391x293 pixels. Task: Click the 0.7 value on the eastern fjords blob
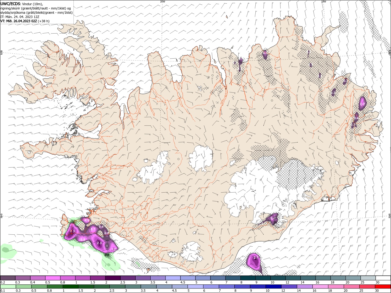tap(363, 104)
